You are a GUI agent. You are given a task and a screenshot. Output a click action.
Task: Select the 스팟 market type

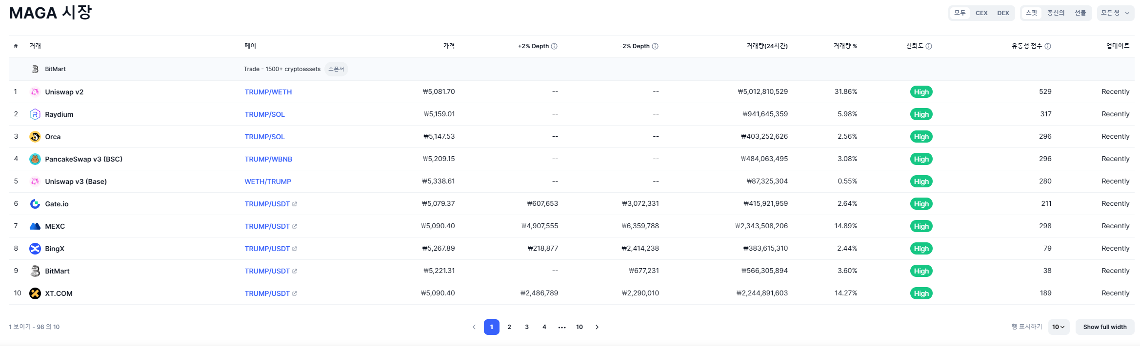click(x=1031, y=13)
